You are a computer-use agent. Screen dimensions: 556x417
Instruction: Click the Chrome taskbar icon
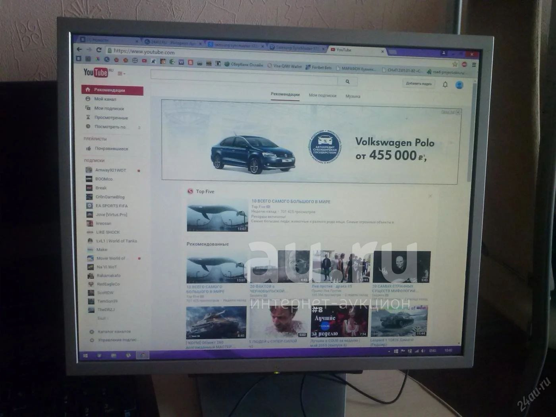click(x=143, y=355)
